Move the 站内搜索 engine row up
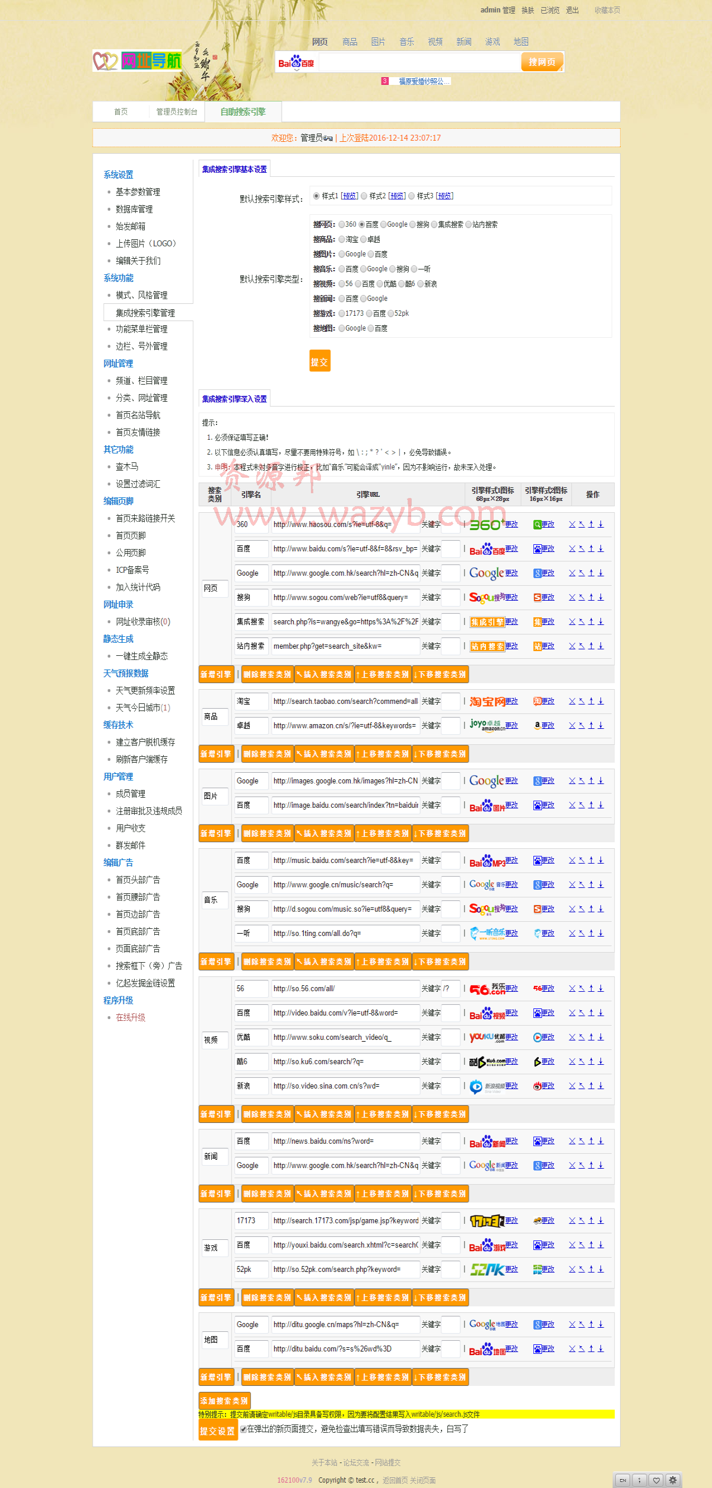This screenshot has width=712, height=1488. (591, 646)
